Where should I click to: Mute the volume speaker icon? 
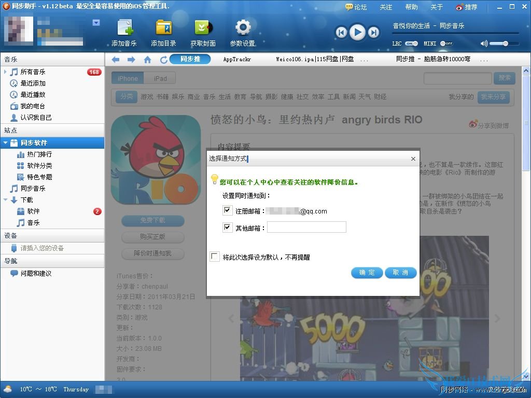(x=484, y=44)
